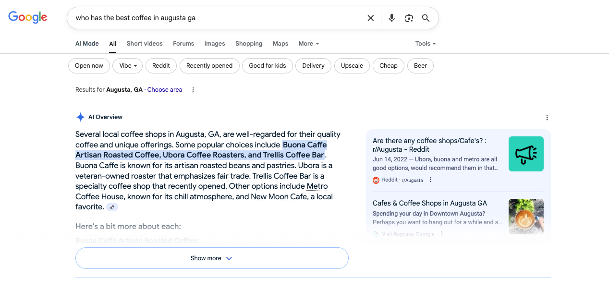
Task: Start voice search with microphone icon
Action: click(x=392, y=18)
